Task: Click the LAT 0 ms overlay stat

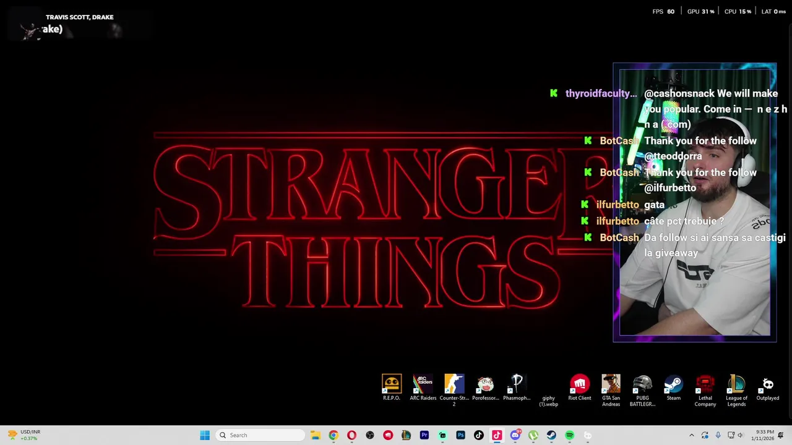Action: 773,12
